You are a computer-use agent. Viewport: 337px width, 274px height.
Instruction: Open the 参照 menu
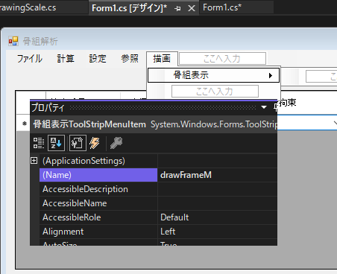[x=130, y=59]
